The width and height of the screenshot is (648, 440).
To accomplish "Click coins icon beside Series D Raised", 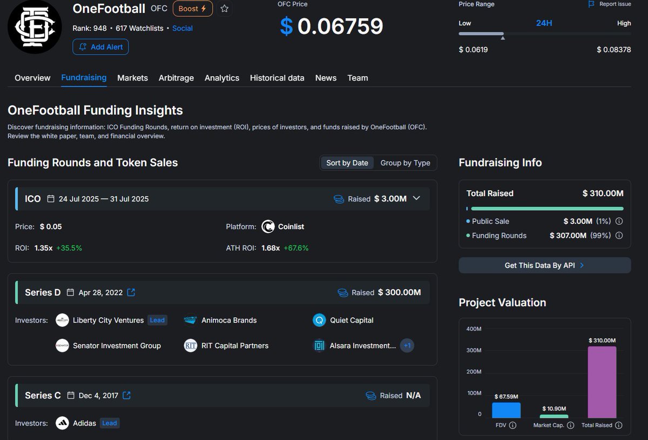I will click(x=343, y=292).
